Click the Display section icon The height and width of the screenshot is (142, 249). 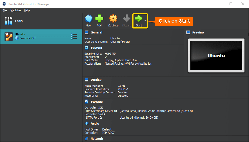coord(87,80)
